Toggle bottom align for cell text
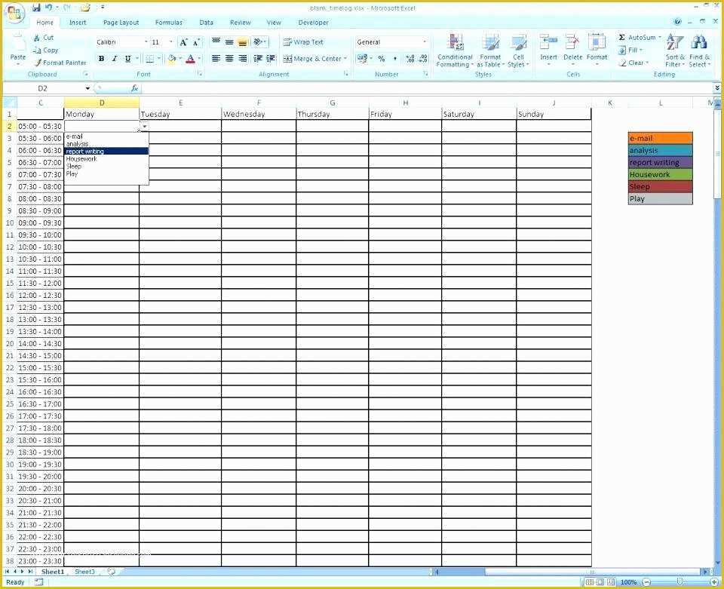The height and width of the screenshot is (589, 724). pos(242,41)
